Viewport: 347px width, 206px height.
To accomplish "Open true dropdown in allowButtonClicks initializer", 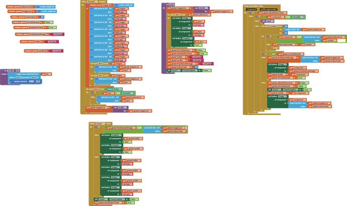I will (x=52, y=28).
